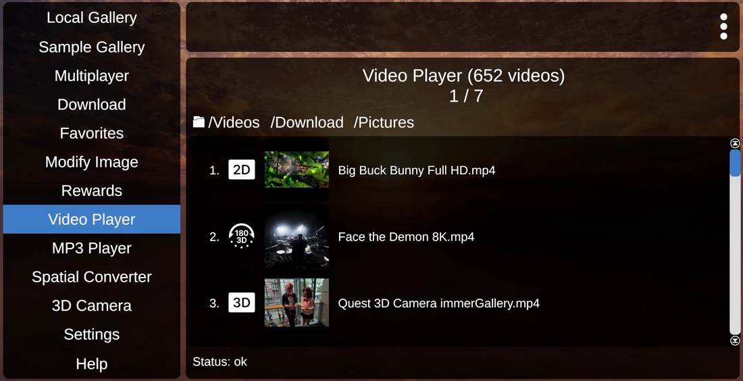Open the Settings menu item

pyautogui.click(x=91, y=334)
